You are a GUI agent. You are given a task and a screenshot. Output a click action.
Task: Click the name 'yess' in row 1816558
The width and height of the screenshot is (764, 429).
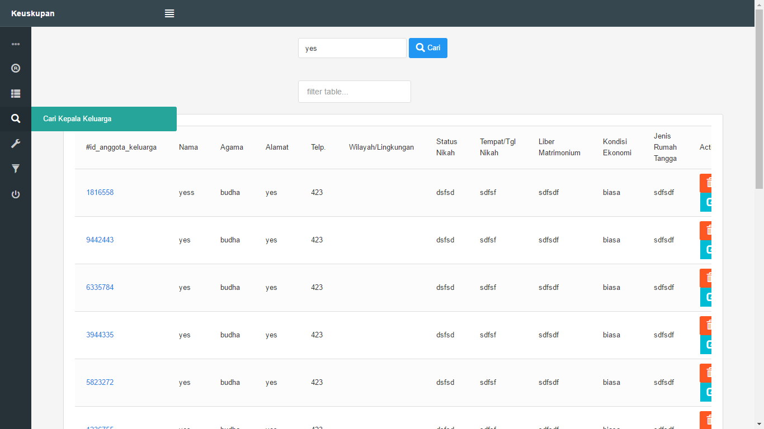[x=187, y=192]
